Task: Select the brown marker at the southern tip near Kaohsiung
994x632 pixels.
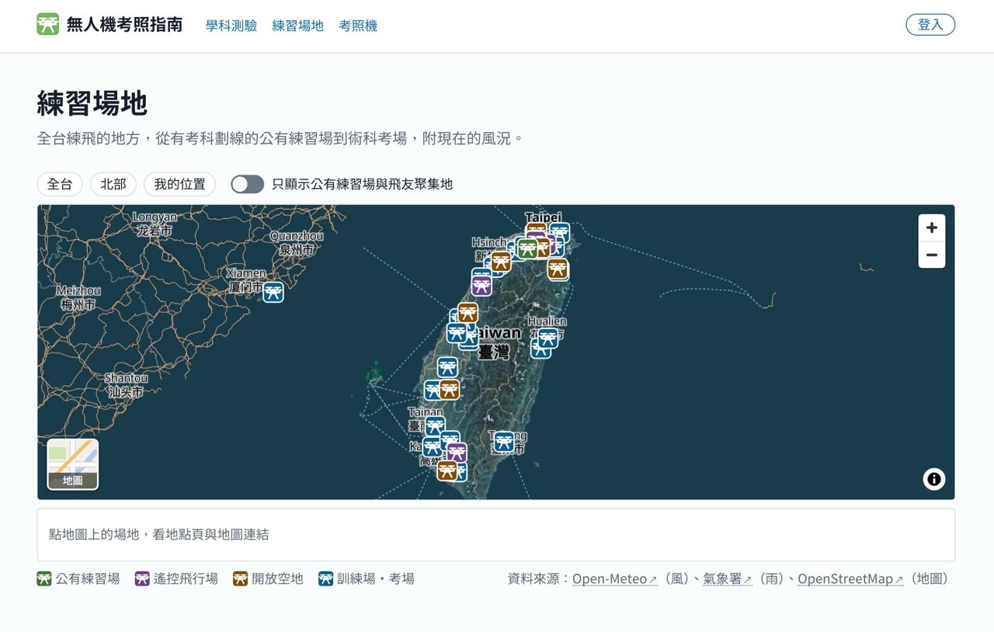Action: (447, 470)
